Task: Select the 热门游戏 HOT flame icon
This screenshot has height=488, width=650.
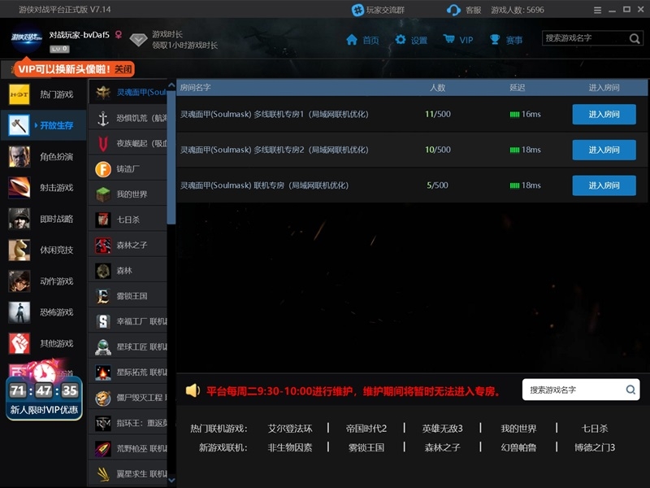Action: (x=19, y=93)
